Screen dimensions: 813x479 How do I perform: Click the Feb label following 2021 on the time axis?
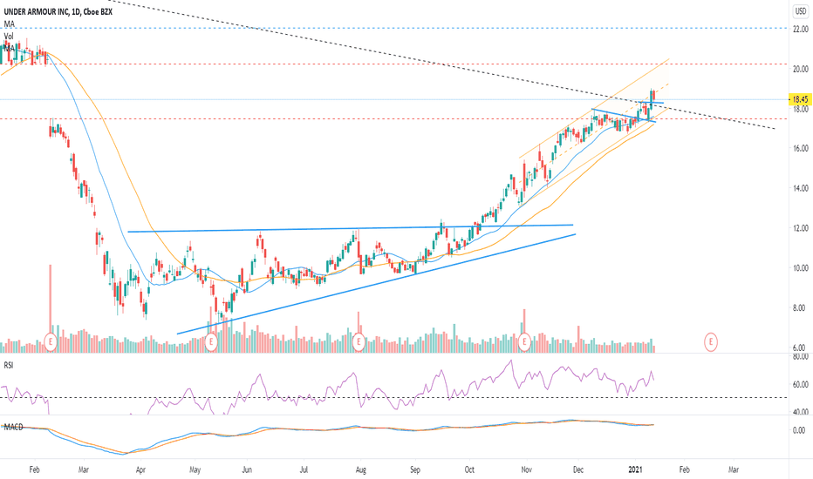pos(685,469)
